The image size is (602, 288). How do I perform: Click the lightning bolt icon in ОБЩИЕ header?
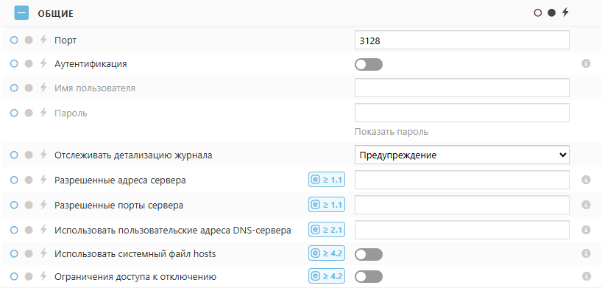click(x=564, y=13)
